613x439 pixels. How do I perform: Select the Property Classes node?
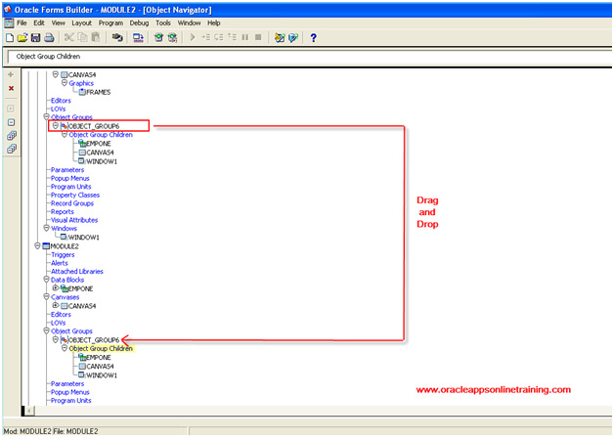(x=75, y=196)
